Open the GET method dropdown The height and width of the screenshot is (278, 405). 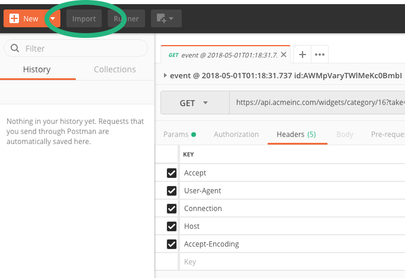[x=195, y=103]
